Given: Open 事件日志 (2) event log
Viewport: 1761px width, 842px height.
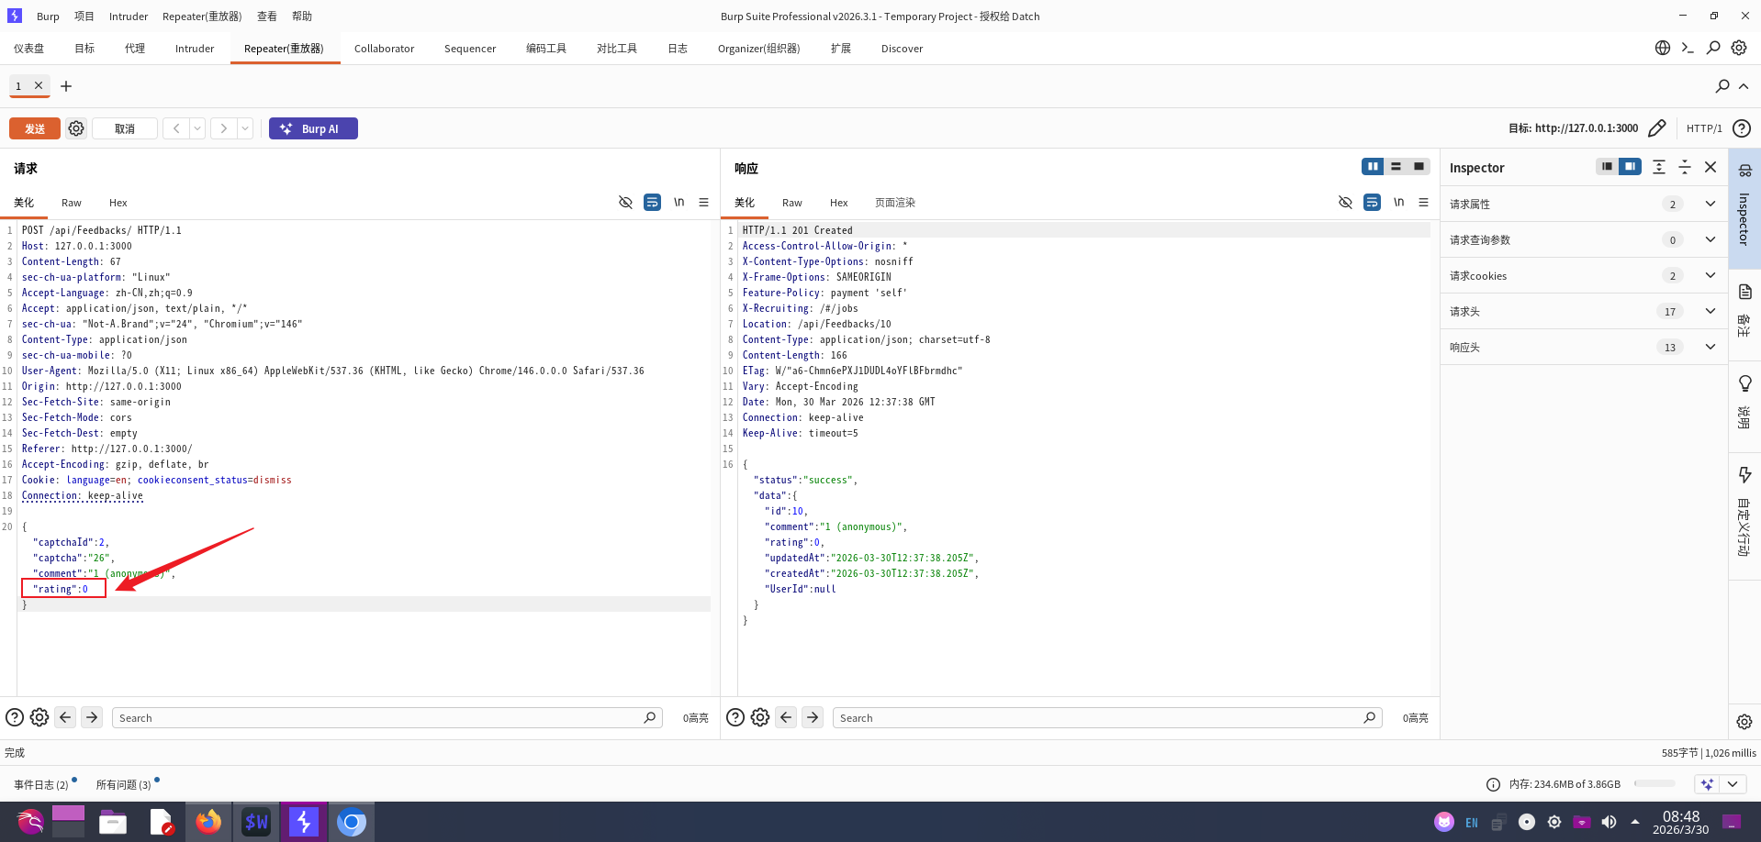Looking at the screenshot, I should click(x=41, y=784).
